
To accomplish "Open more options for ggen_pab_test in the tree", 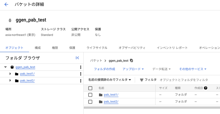I will pyautogui.click(x=81, y=67).
